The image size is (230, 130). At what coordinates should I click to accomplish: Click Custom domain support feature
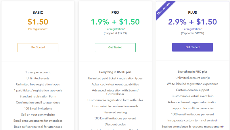(192, 90)
